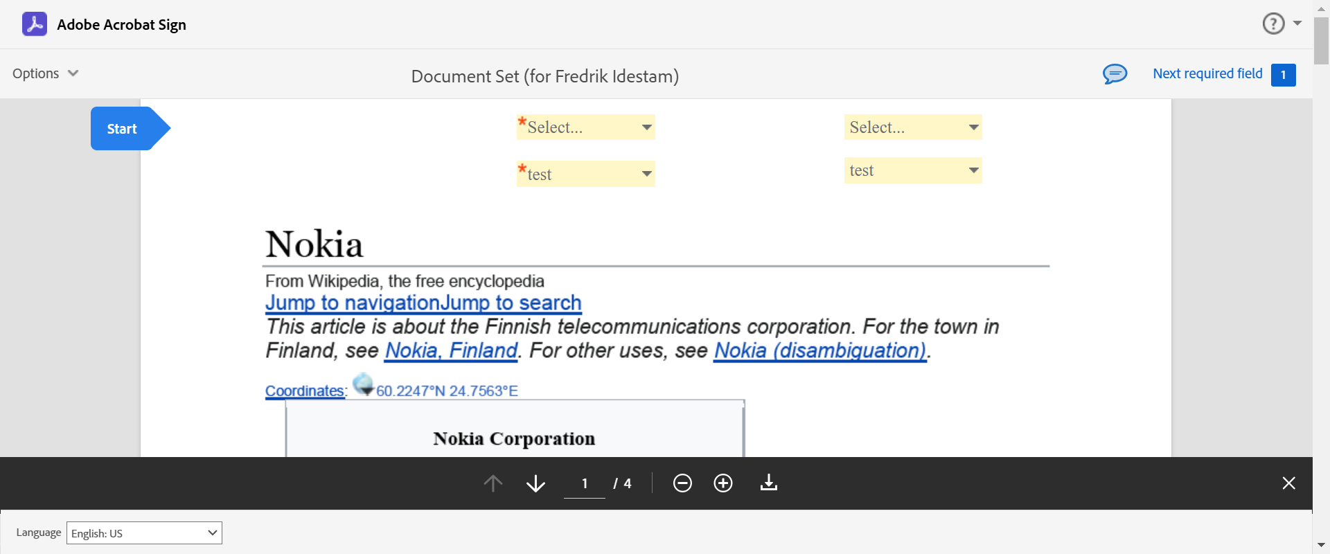Open the right Select... dropdown

tap(913, 127)
